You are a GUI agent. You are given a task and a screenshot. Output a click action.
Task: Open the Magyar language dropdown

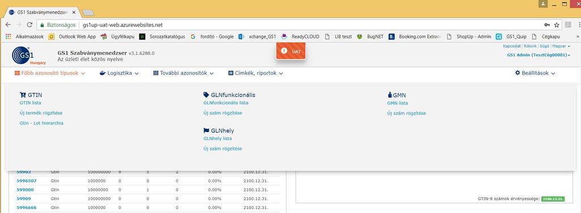561,46
